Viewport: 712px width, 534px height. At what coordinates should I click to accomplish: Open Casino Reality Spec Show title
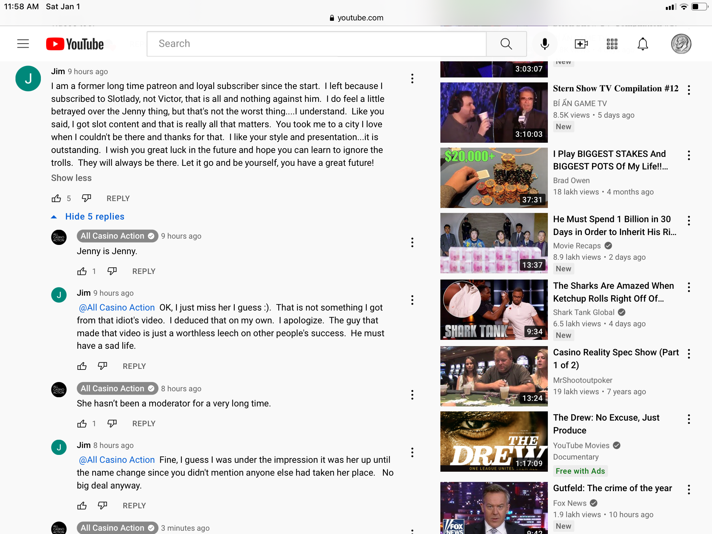click(616, 359)
